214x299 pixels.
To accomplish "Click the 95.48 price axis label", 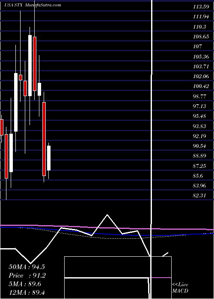I will click(200, 116).
